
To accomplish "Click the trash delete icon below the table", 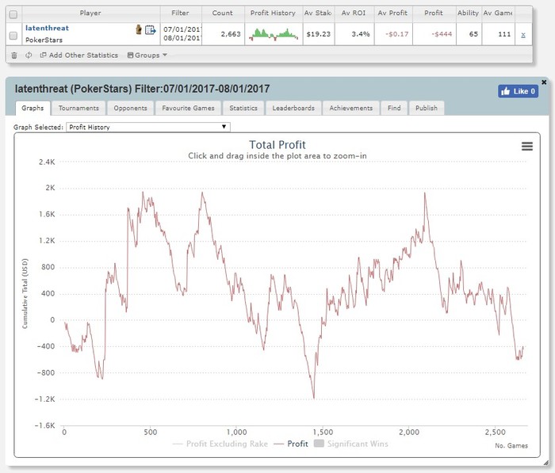I will [14, 55].
